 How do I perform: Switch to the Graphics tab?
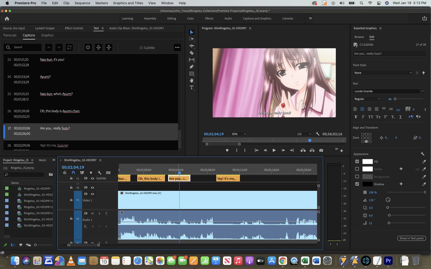coord(47,35)
